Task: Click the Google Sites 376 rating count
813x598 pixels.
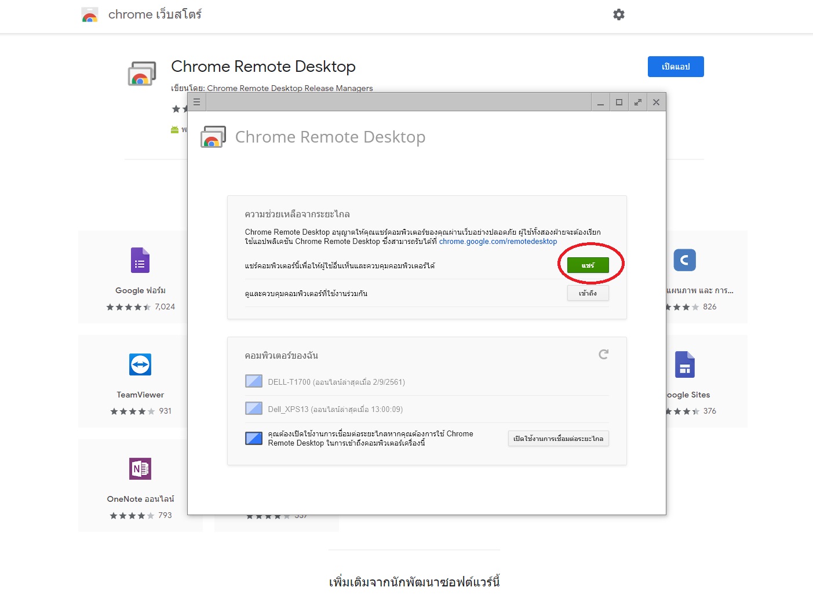Action: pyautogui.click(x=710, y=411)
